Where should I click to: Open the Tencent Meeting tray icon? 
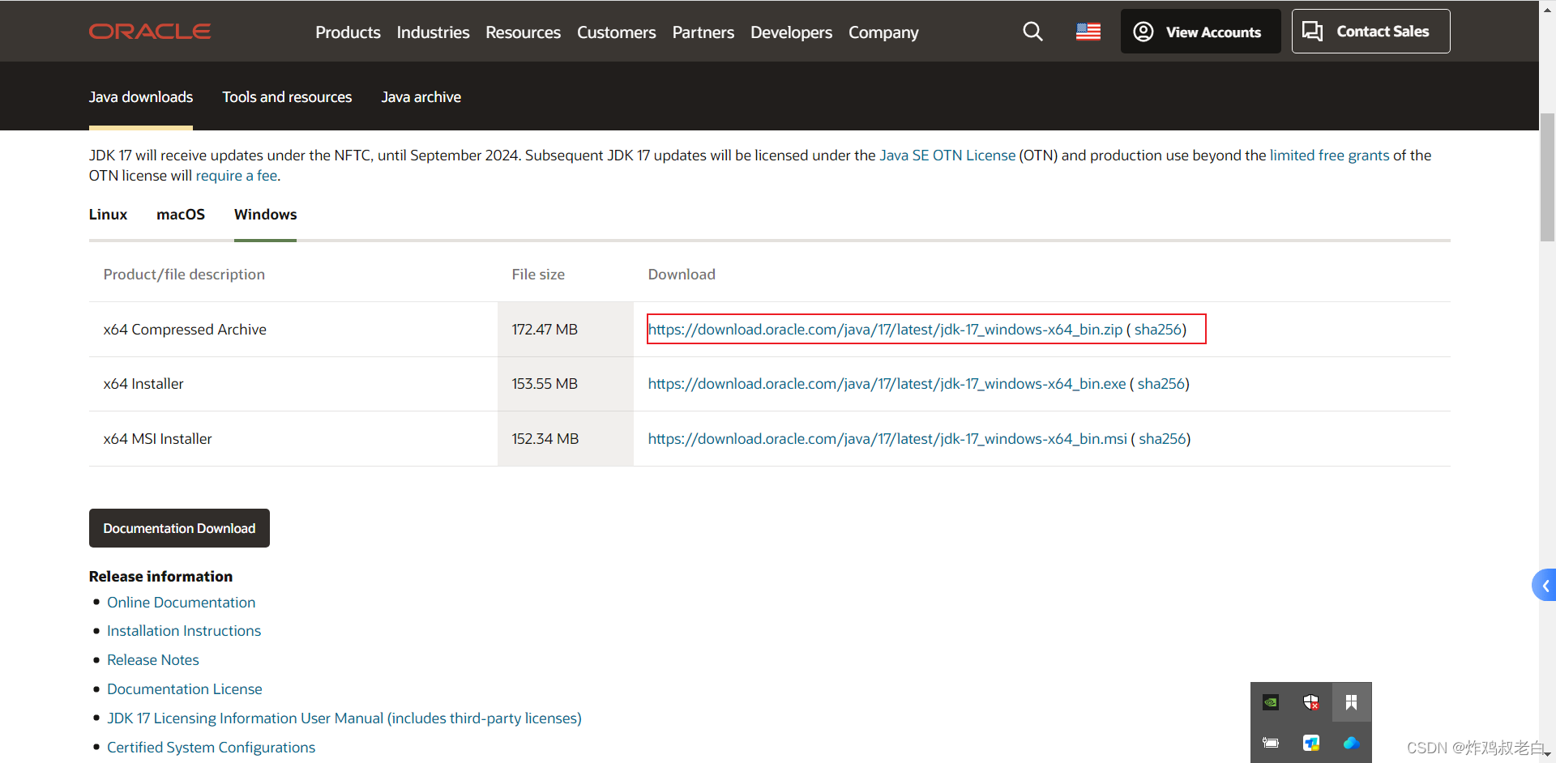[x=1311, y=743]
